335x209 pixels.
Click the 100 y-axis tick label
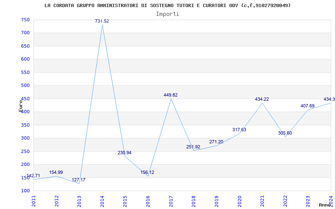point(25,191)
